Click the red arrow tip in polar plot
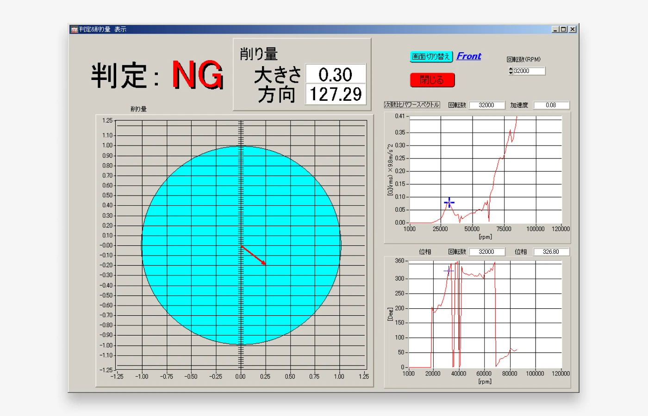This screenshot has height=416, width=648. 265,264
